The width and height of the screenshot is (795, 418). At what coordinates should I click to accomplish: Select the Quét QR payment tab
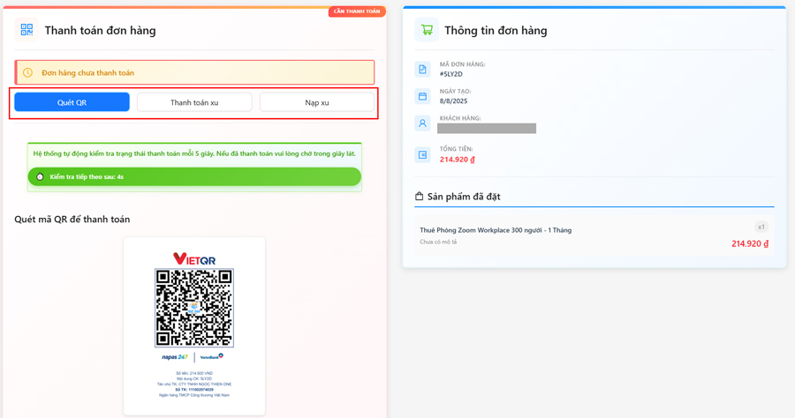tap(72, 102)
